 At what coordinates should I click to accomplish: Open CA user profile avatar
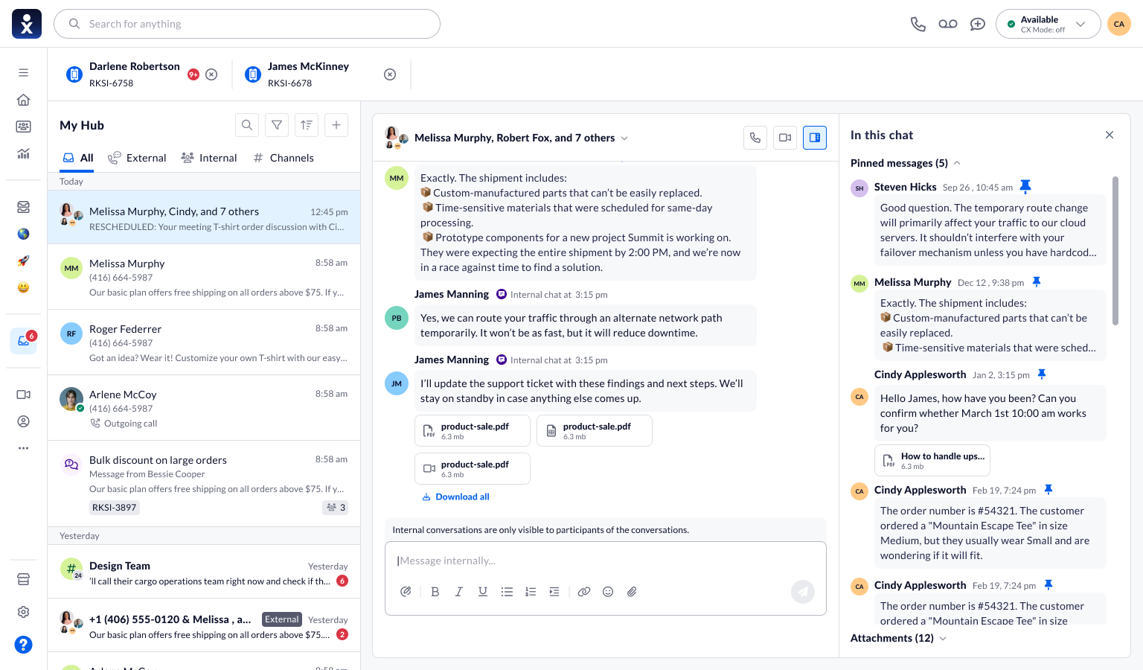1119,24
